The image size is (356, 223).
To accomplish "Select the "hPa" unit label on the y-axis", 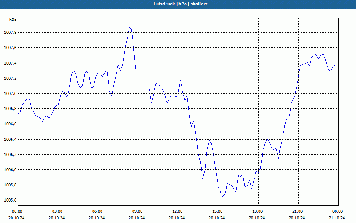I will point(13,20).
